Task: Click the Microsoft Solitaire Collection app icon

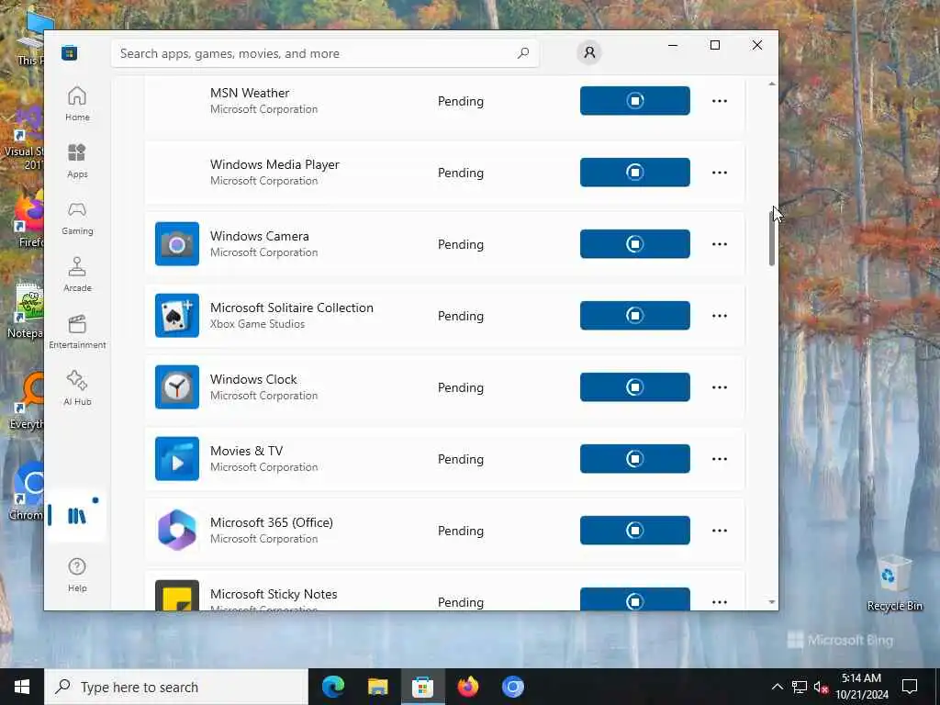Action: [x=177, y=316]
